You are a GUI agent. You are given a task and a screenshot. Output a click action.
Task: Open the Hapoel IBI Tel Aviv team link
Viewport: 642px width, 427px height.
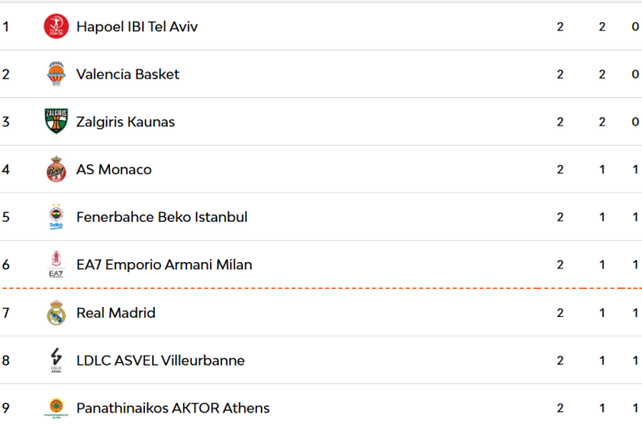pyautogui.click(x=137, y=27)
